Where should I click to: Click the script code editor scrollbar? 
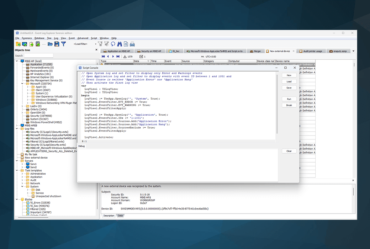277,105
